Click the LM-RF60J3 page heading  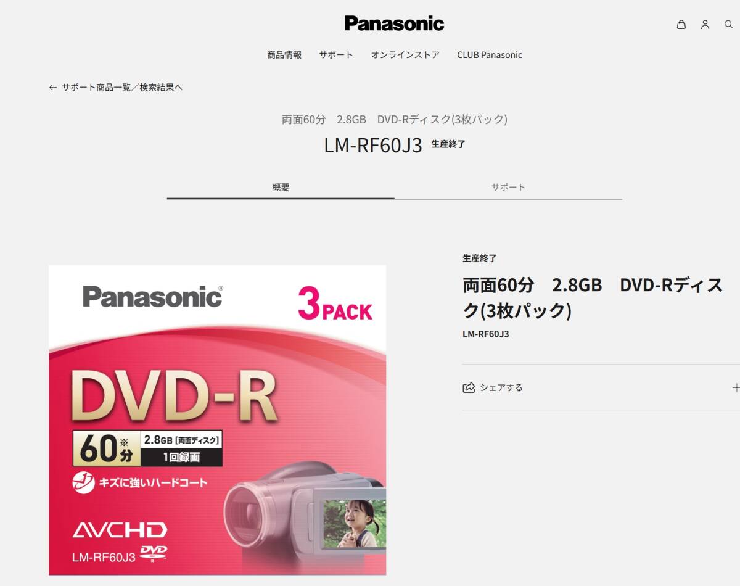[373, 145]
